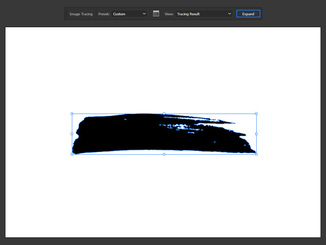Click the Image Tracing label

pyautogui.click(x=81, y=14)
